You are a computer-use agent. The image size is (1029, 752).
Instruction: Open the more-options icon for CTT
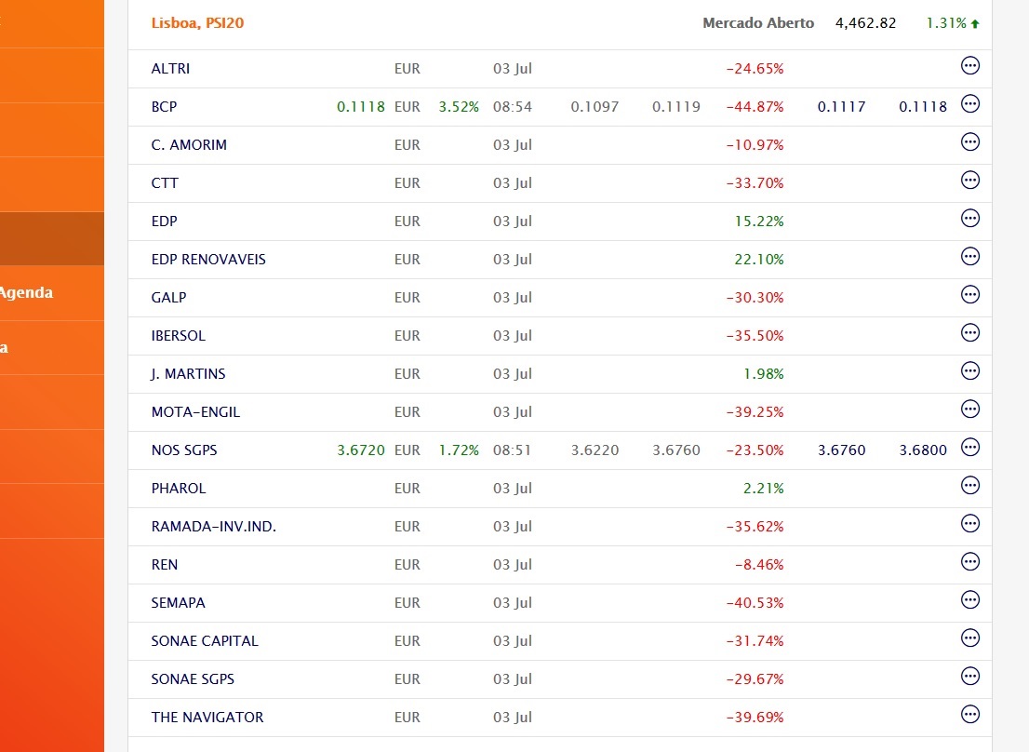click(970, 180)
